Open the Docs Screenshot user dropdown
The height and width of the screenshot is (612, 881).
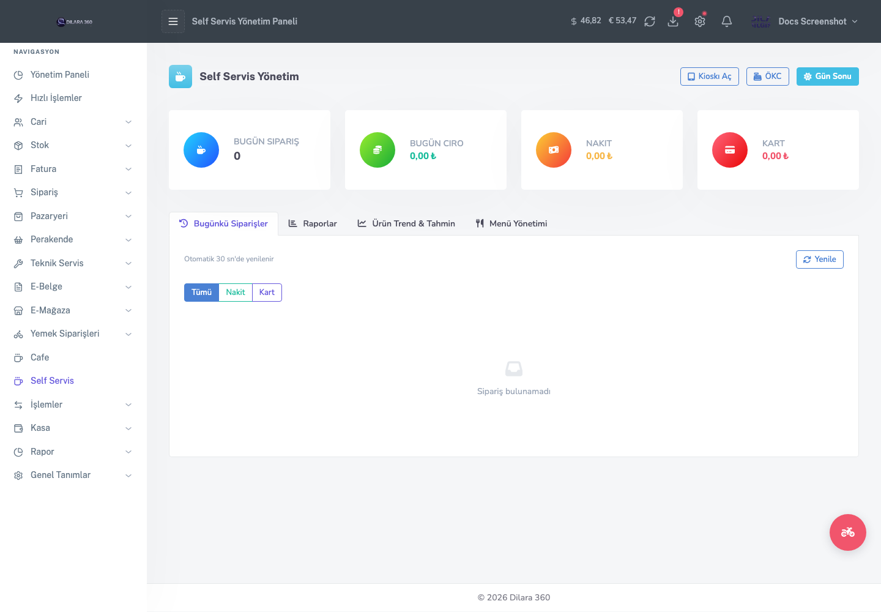[x=805, y=21]
